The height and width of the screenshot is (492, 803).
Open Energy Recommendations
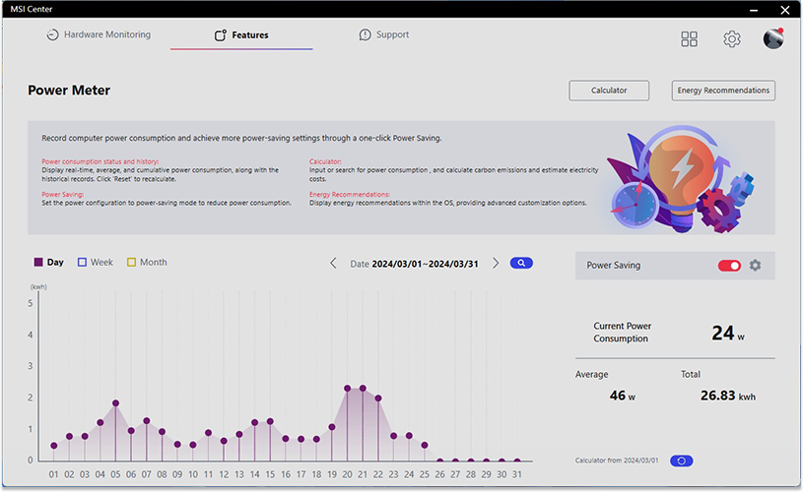[723, 91]
